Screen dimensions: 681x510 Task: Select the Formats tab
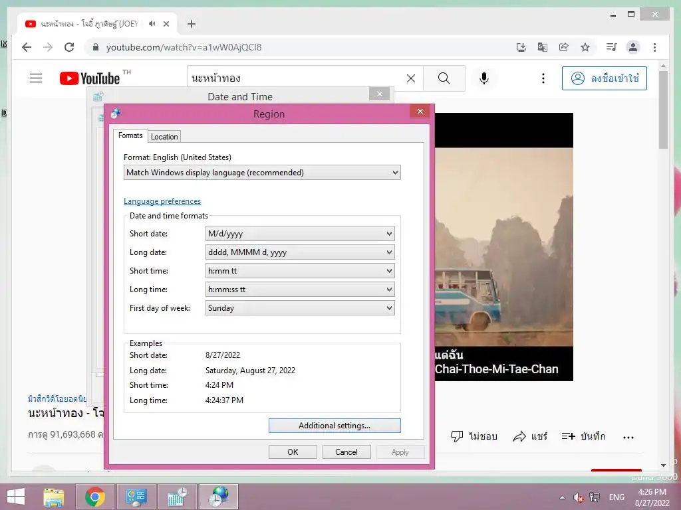[x=130, y=135]
